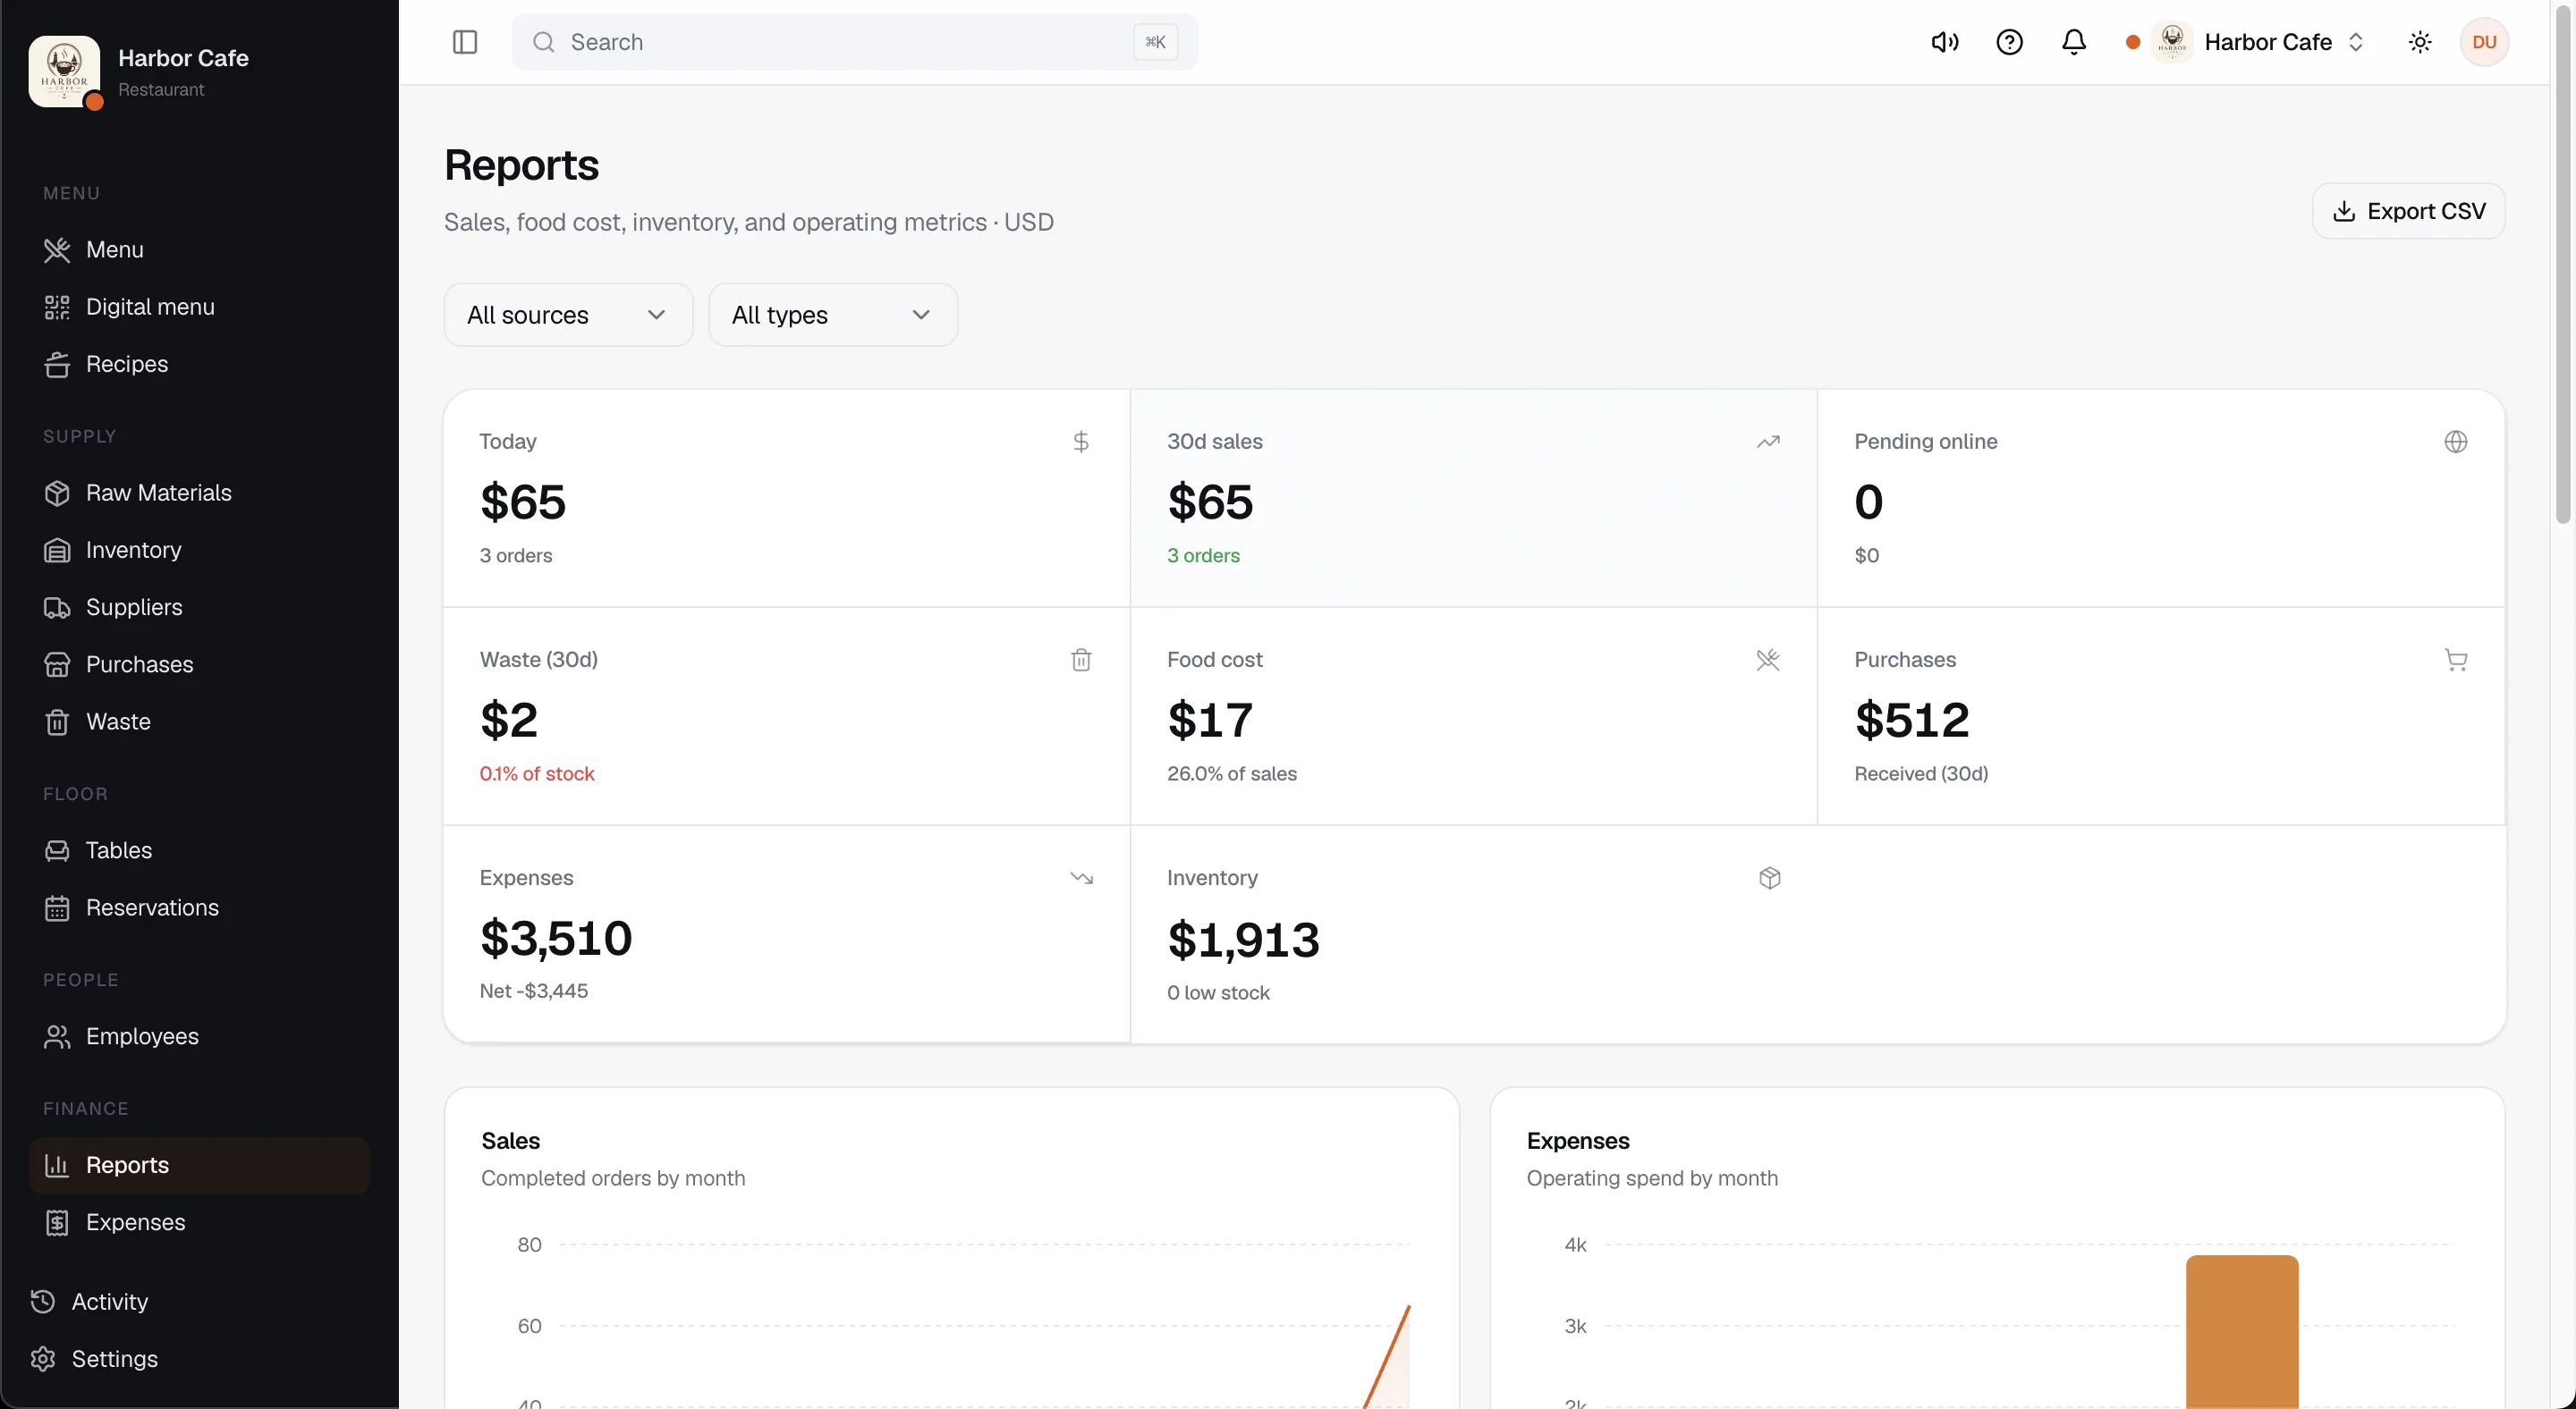The height and width of the screenshot is (1409, 2576).
Task: Click the trash icon on Waste (30d) card
Action: (x=1081, y=660)
